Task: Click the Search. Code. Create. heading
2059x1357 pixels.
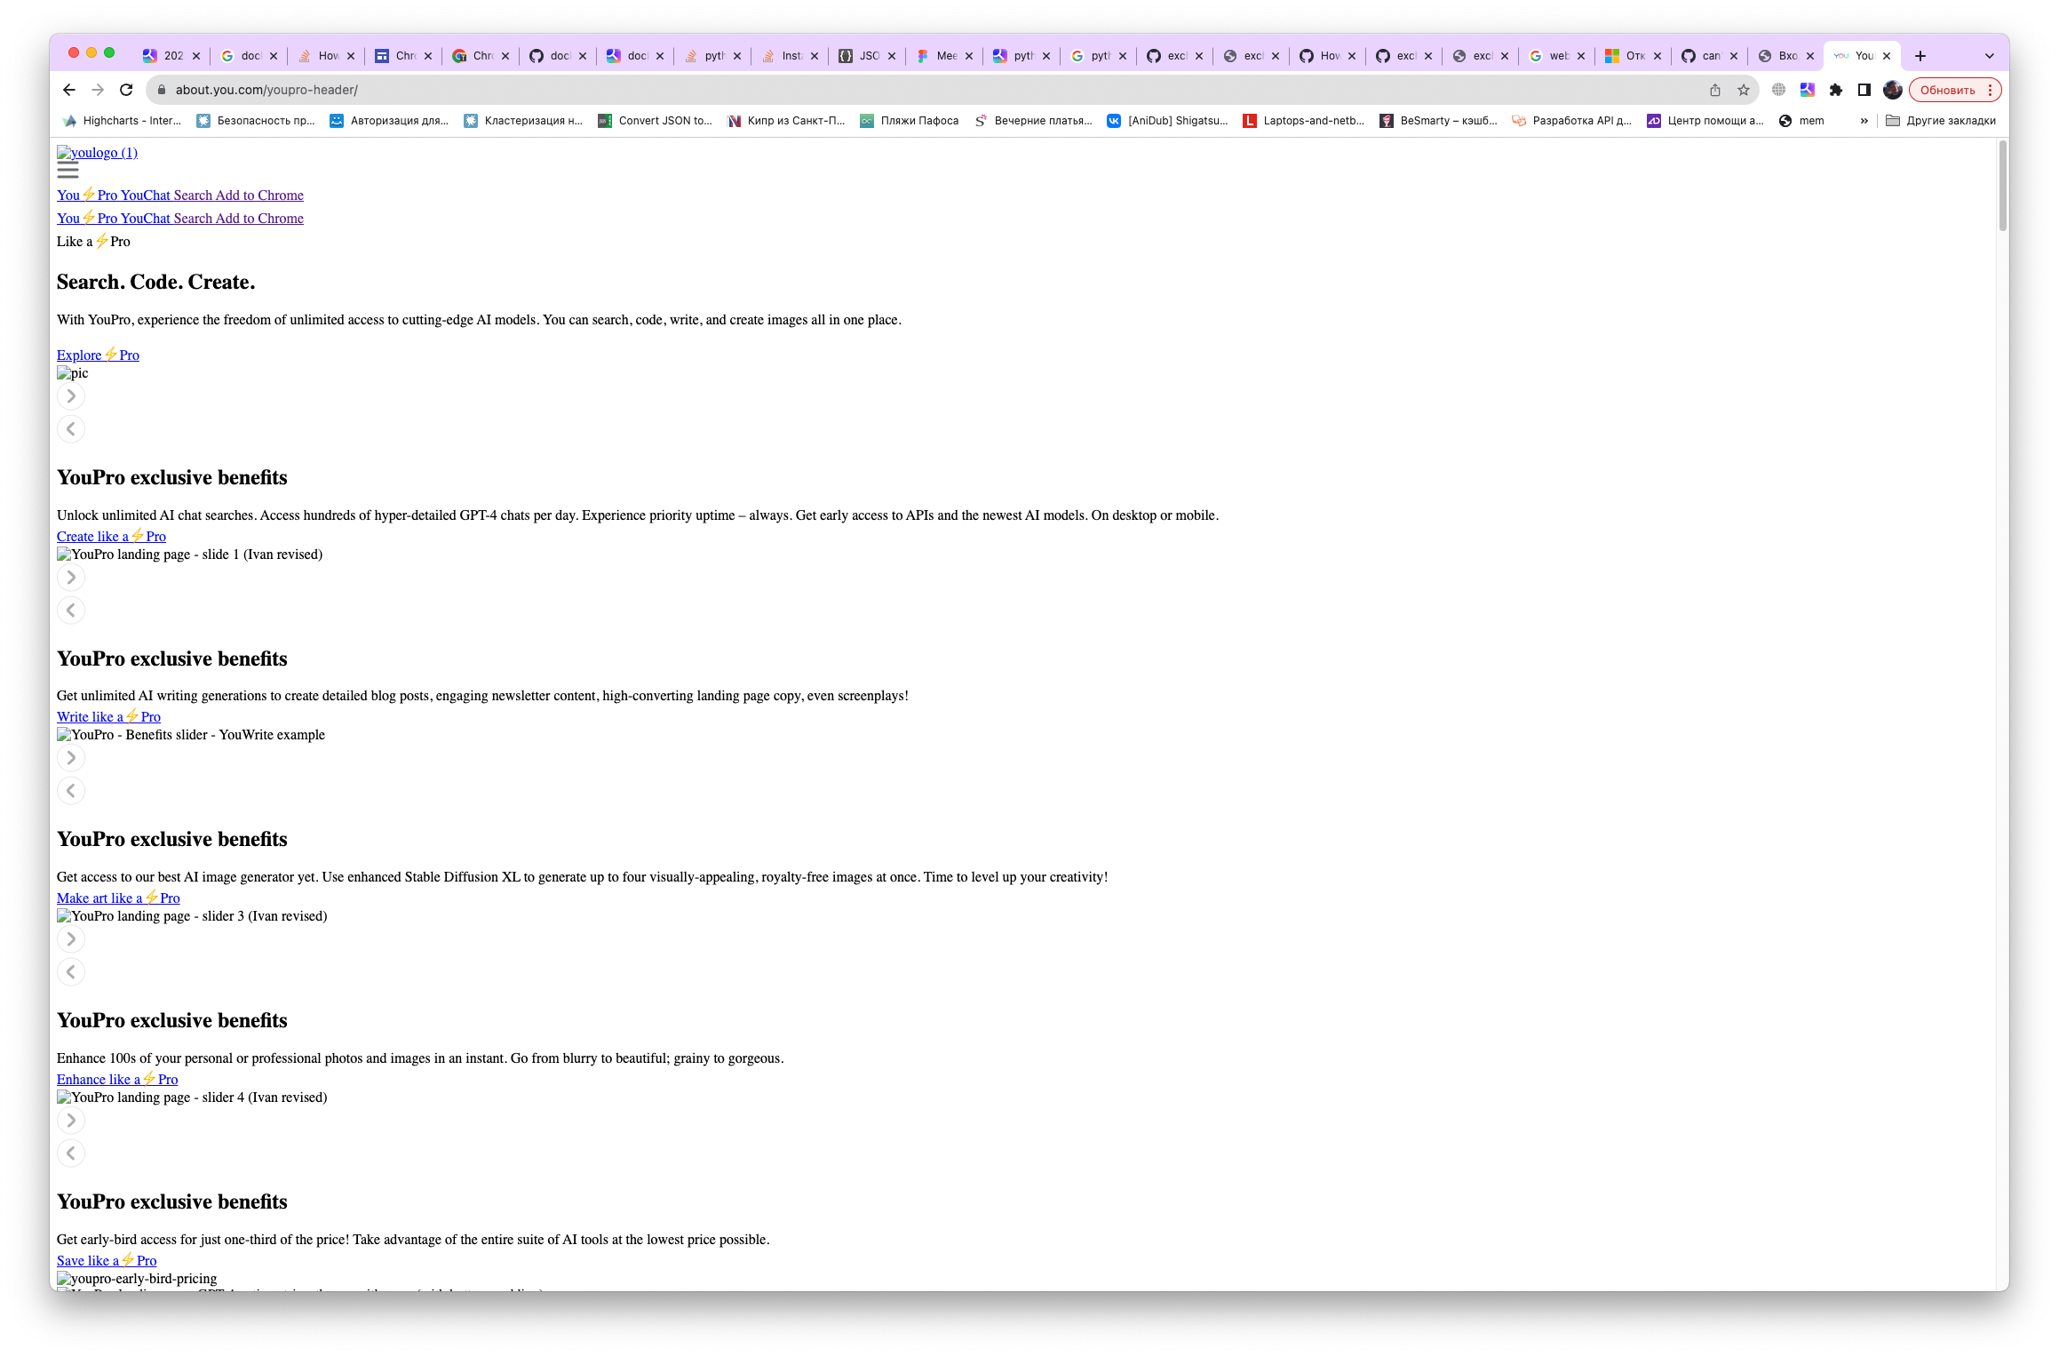Action: 156,282
